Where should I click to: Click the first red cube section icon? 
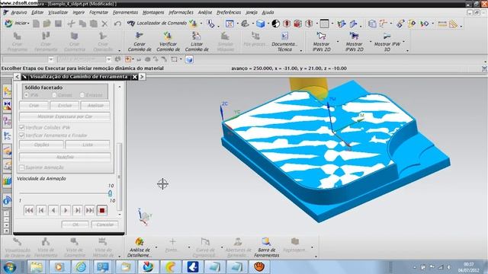pyautogui.click(x=287, y=24)
